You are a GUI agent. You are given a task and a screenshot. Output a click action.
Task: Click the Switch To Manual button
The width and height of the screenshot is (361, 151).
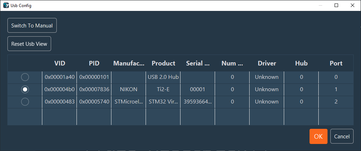point(32,25)
